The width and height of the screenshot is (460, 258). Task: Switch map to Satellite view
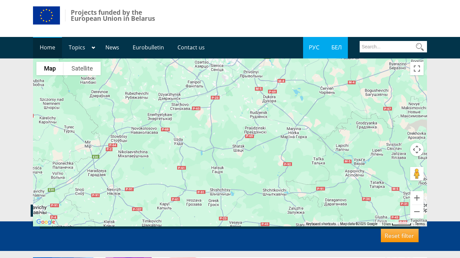click(x=82, y=69)
